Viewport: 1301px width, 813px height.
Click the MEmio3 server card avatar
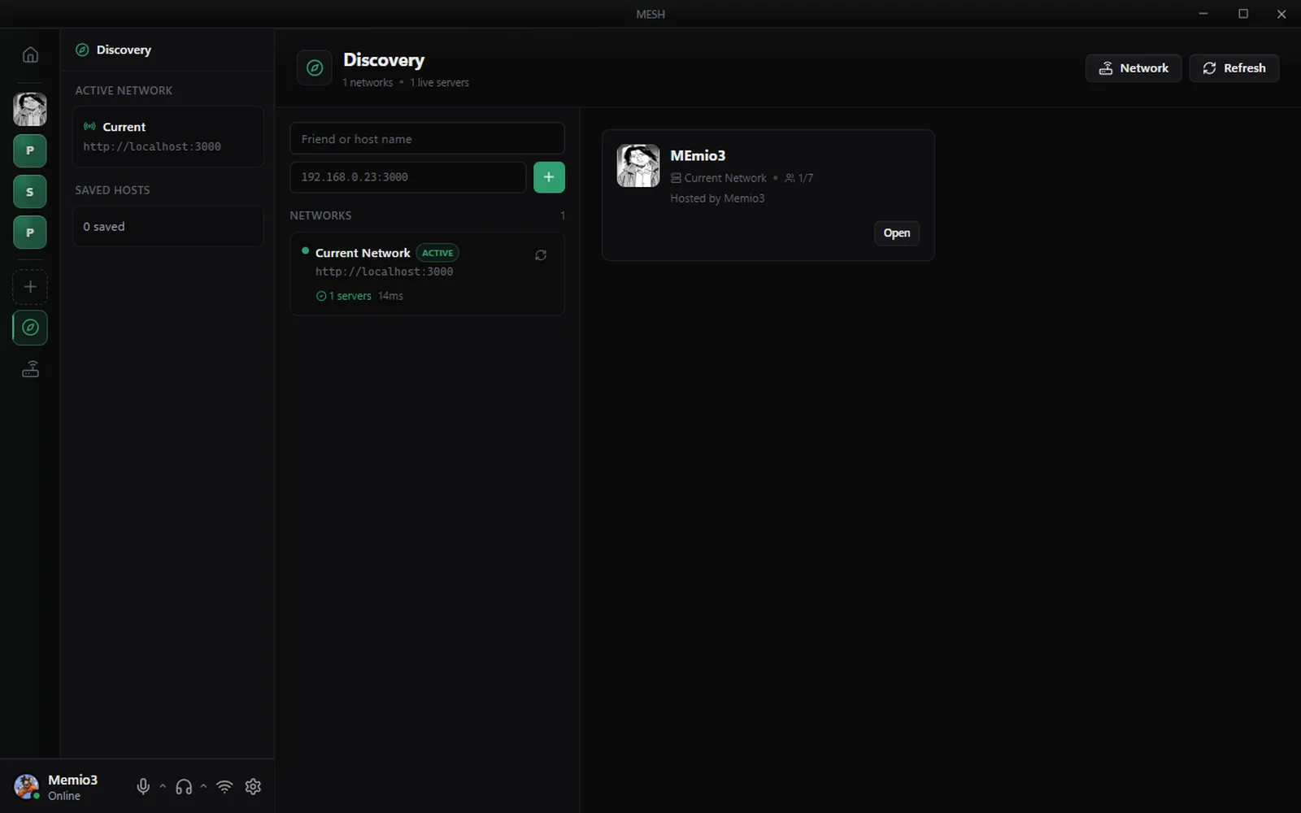(638, 166)
